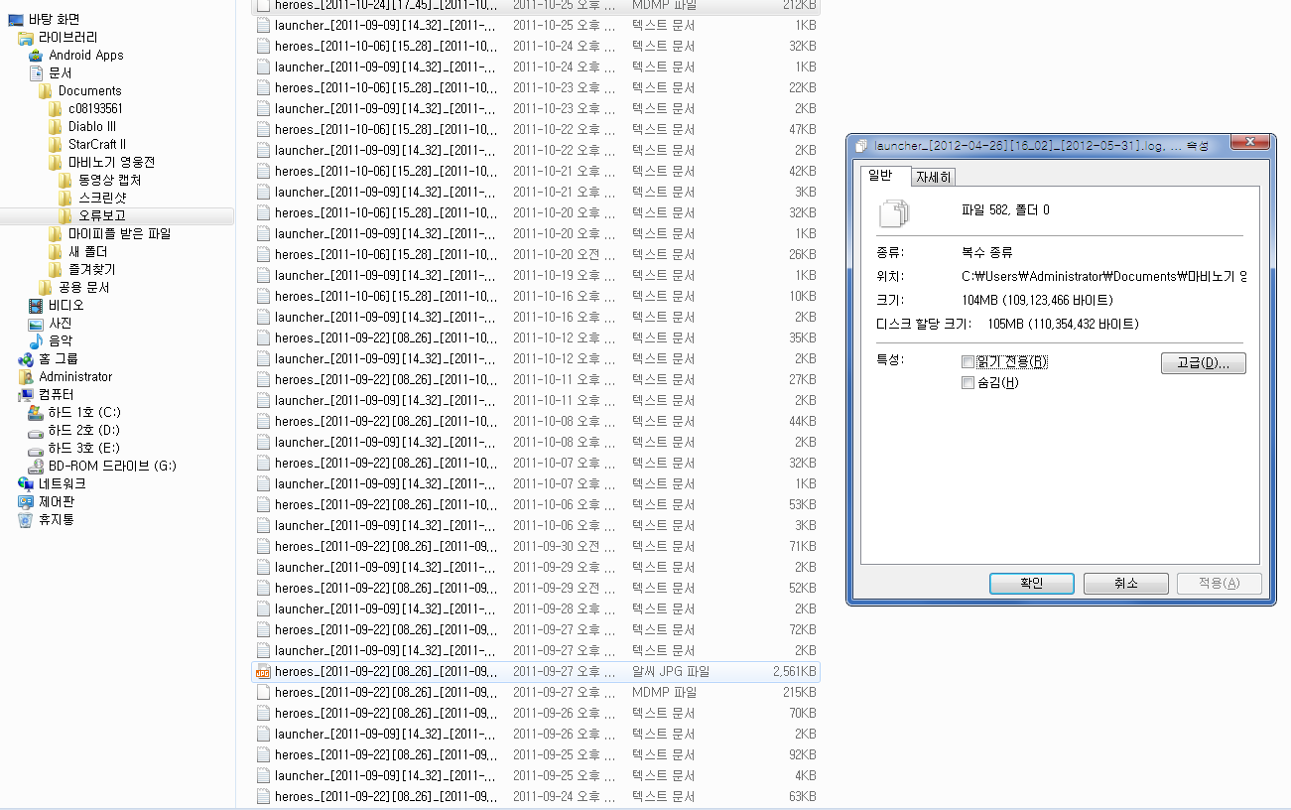The height and width of the screenshot is (810, 1291).
Task: Click the 취소 button
Action: [1125, 584]
